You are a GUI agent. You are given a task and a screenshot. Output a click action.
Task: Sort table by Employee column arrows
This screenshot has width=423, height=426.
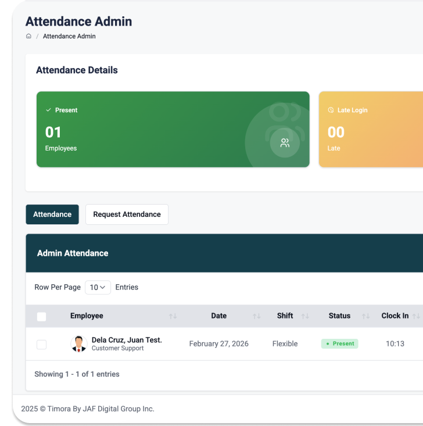pos(173,316)
